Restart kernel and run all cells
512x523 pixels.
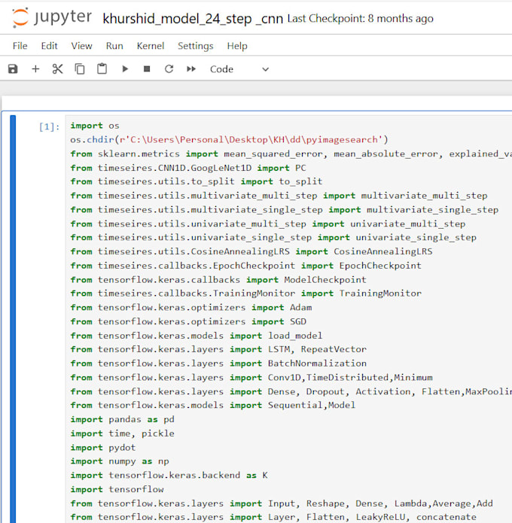pyautogui.click(x=191, y=69)
